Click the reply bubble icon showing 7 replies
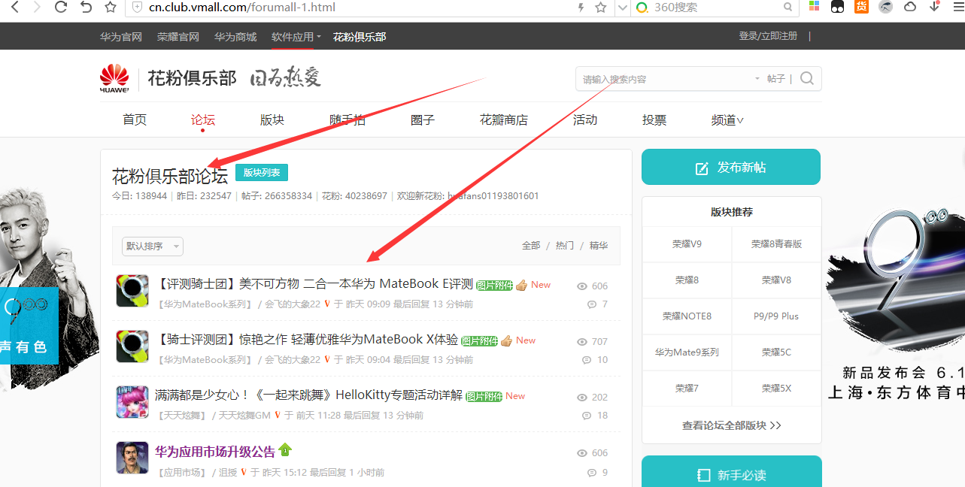Screen dimensions: 965x487 click(x=591, y=304)
